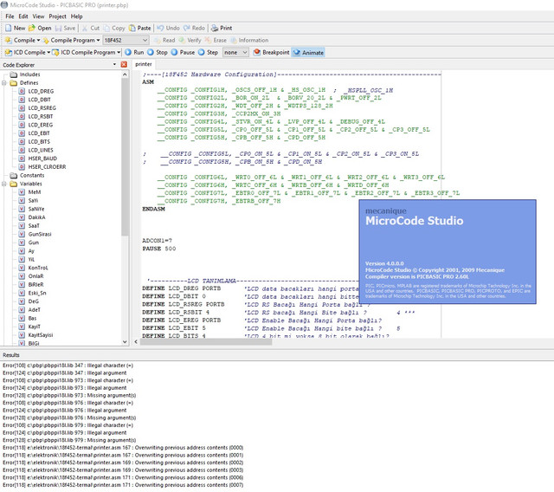
Task: Click the editor horizontal scrollbar thumb
Action: tap(206, 342)
